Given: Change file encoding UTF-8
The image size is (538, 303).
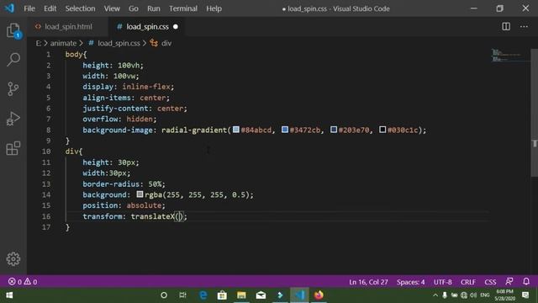Looking at the screenshot, I should point(443,282).
